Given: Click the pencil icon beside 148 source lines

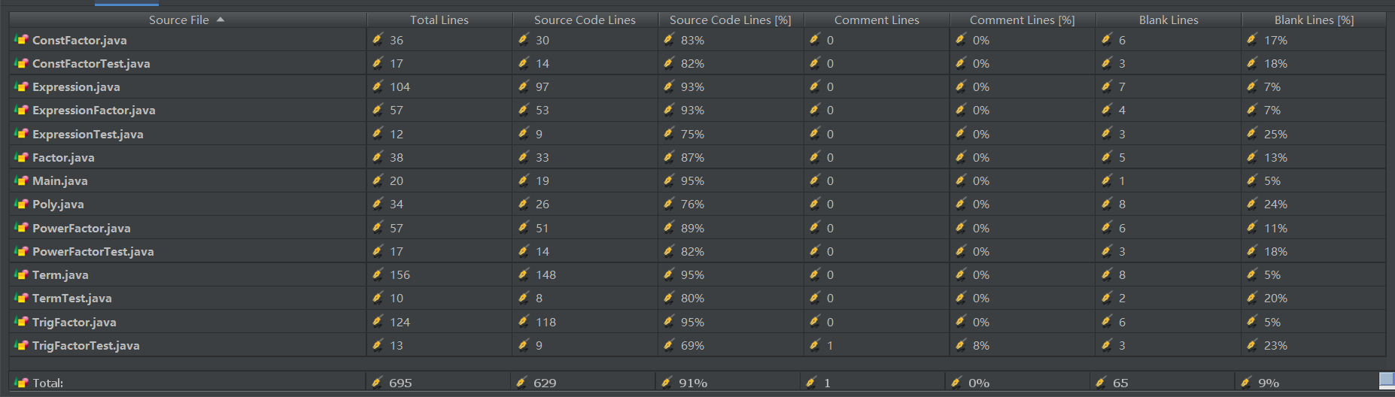Looking at the screenshot, I should click(524, 275).
